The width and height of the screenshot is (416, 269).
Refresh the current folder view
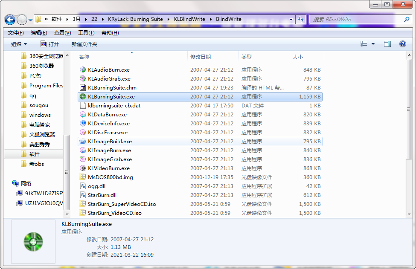pos(301,19)
